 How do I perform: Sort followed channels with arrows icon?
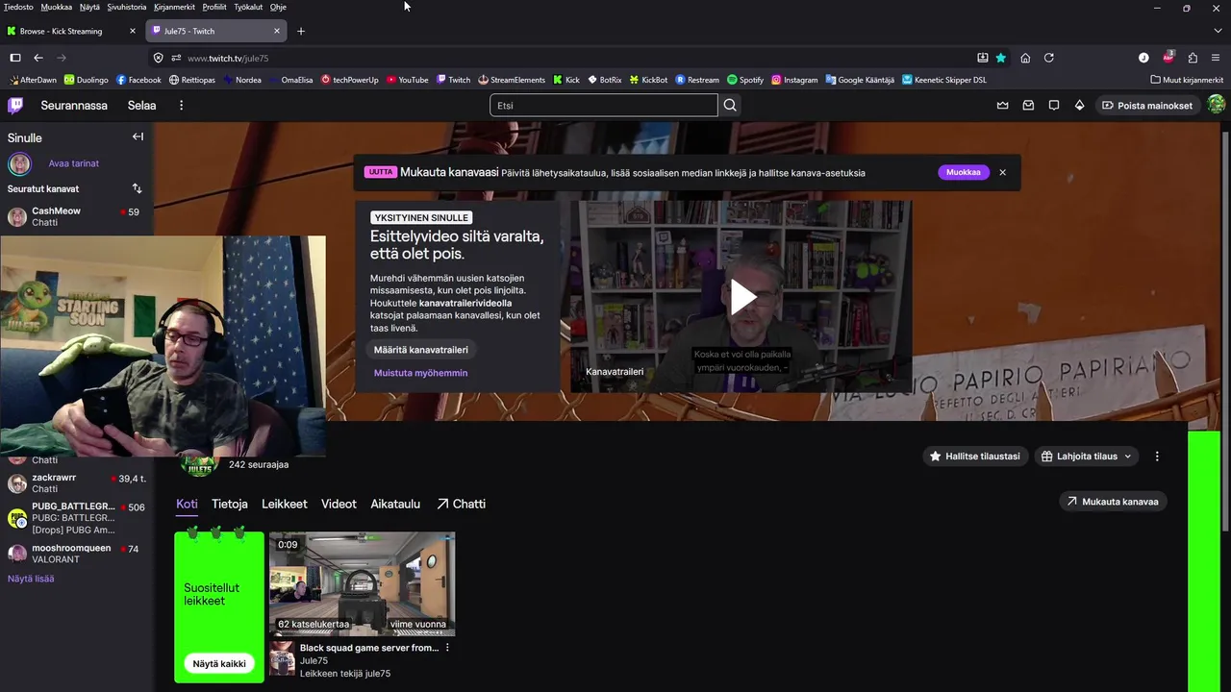coord(137,188)
